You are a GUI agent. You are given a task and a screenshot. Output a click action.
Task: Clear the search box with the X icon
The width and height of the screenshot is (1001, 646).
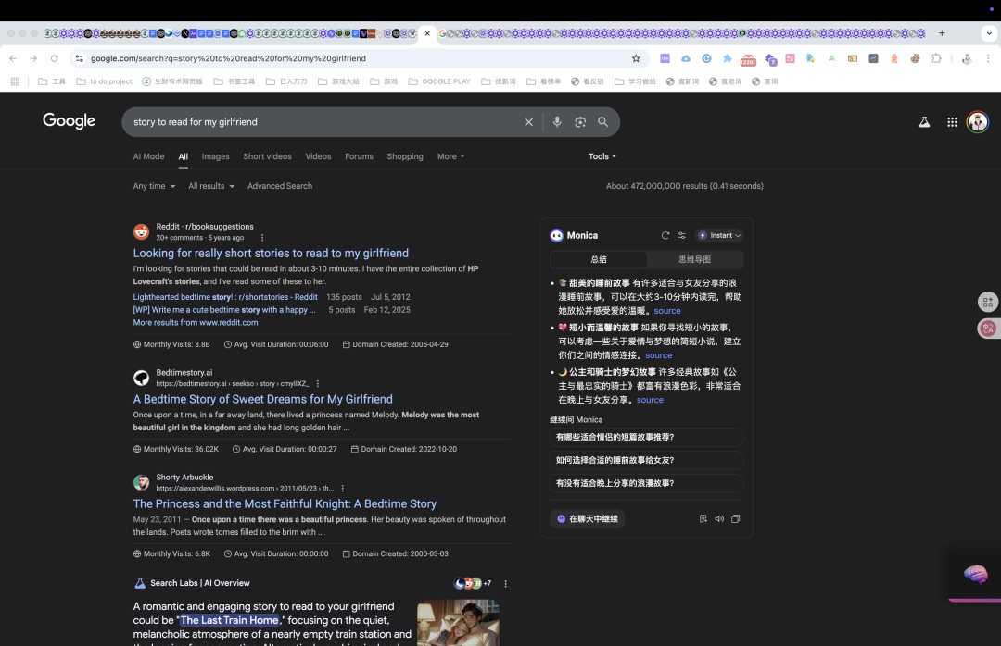528,122
